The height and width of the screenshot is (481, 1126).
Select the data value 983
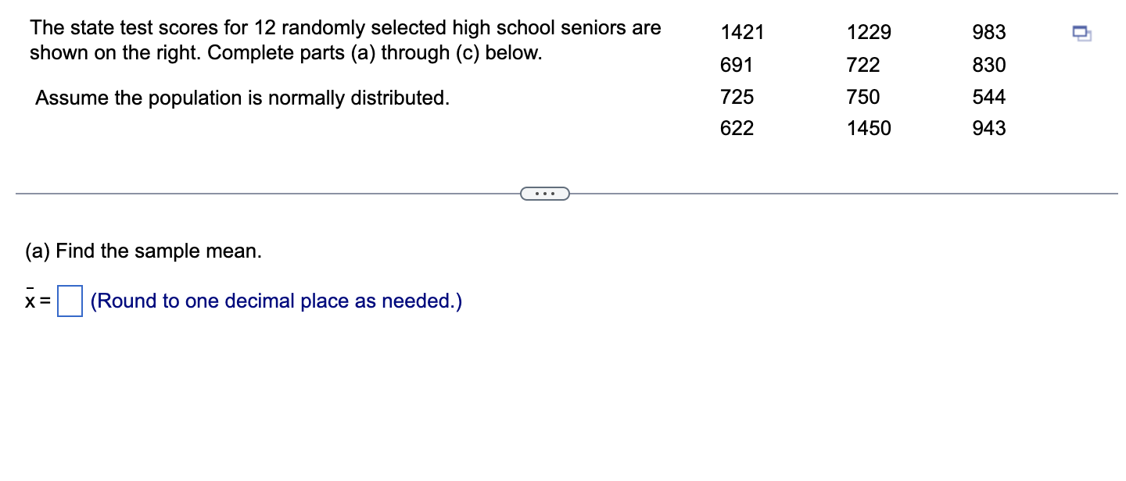click(x=989, y=33)
